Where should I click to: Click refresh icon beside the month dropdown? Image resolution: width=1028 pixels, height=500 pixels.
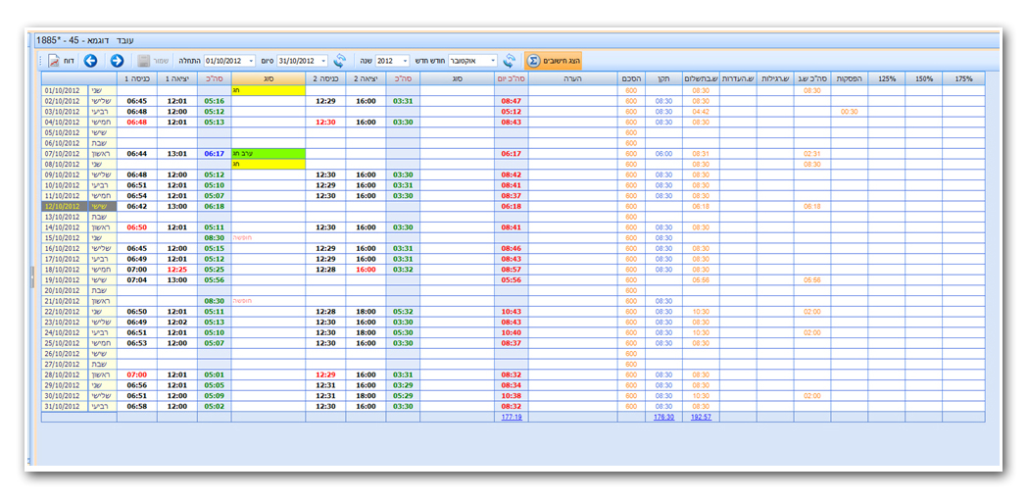510,61
